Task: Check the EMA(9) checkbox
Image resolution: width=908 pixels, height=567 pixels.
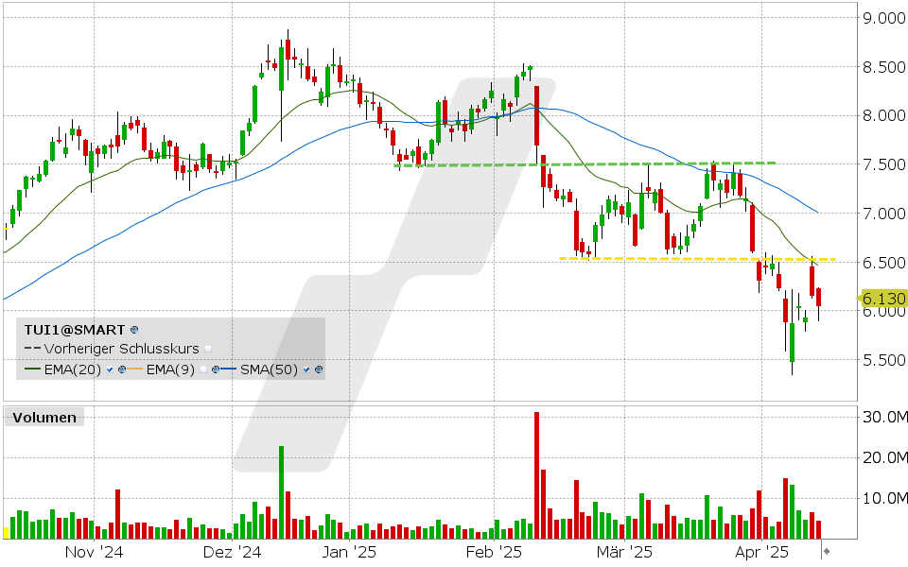Action: click(203, 369)
